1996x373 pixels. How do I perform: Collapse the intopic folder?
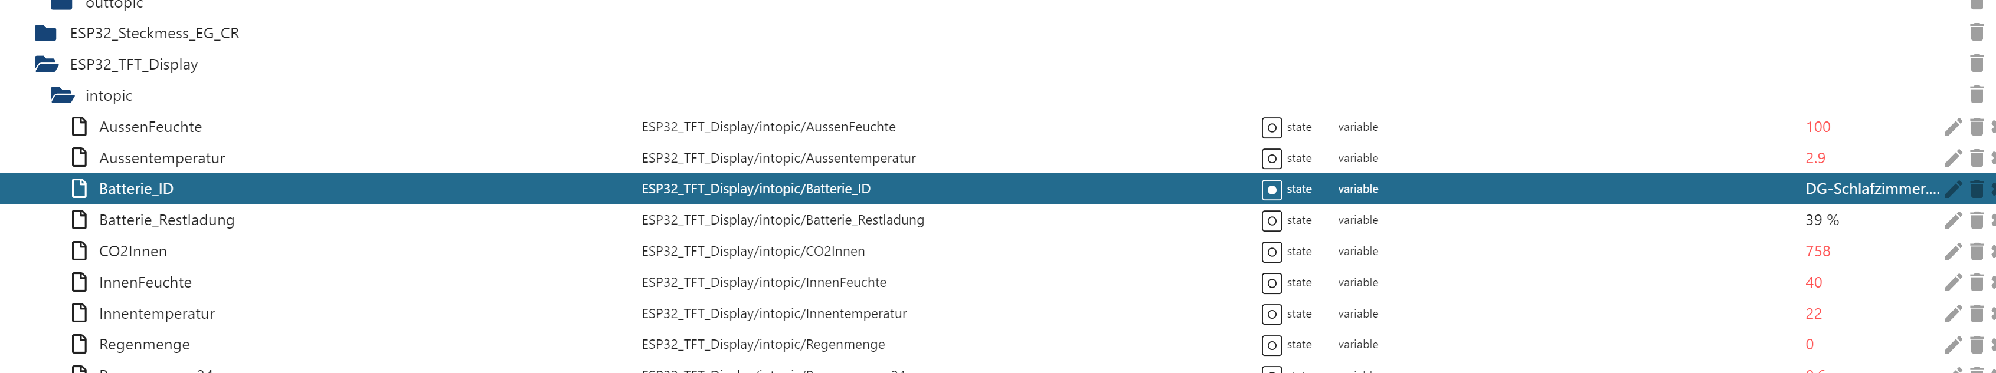[x=62, y=95]
